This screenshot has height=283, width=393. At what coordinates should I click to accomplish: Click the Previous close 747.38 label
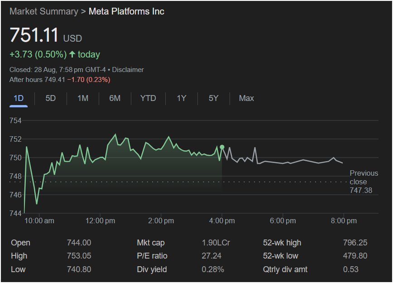click(x=364, y=182)
